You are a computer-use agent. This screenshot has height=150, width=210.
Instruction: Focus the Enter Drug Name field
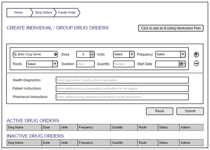(35, 54)
